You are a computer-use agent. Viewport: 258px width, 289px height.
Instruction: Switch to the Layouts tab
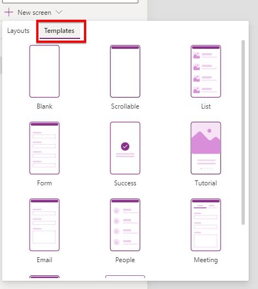pos(18,31)
